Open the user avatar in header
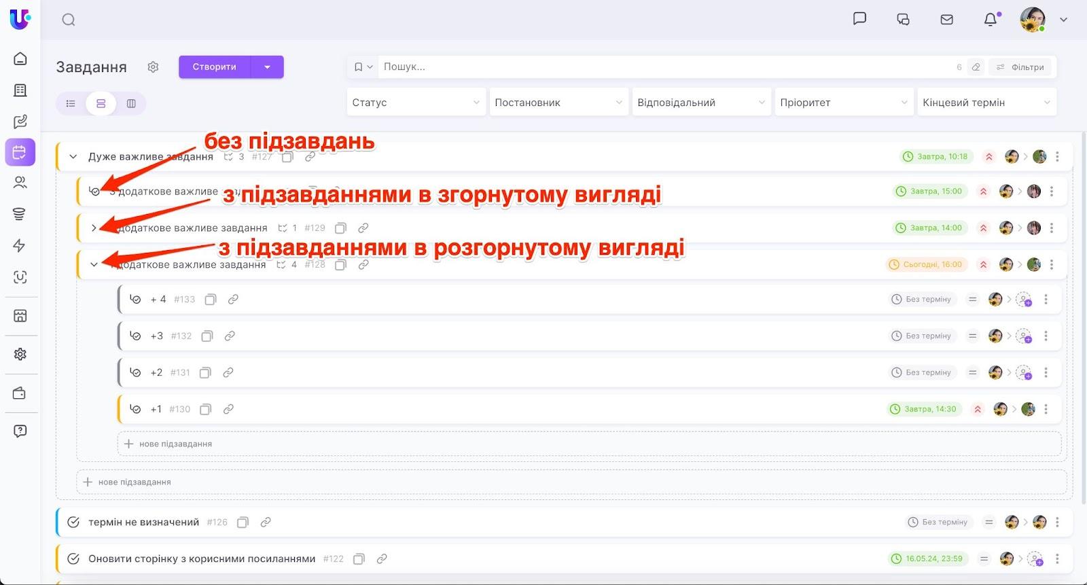The height and width of the screenshot is (585, 1087). (x=1032, y=20)
